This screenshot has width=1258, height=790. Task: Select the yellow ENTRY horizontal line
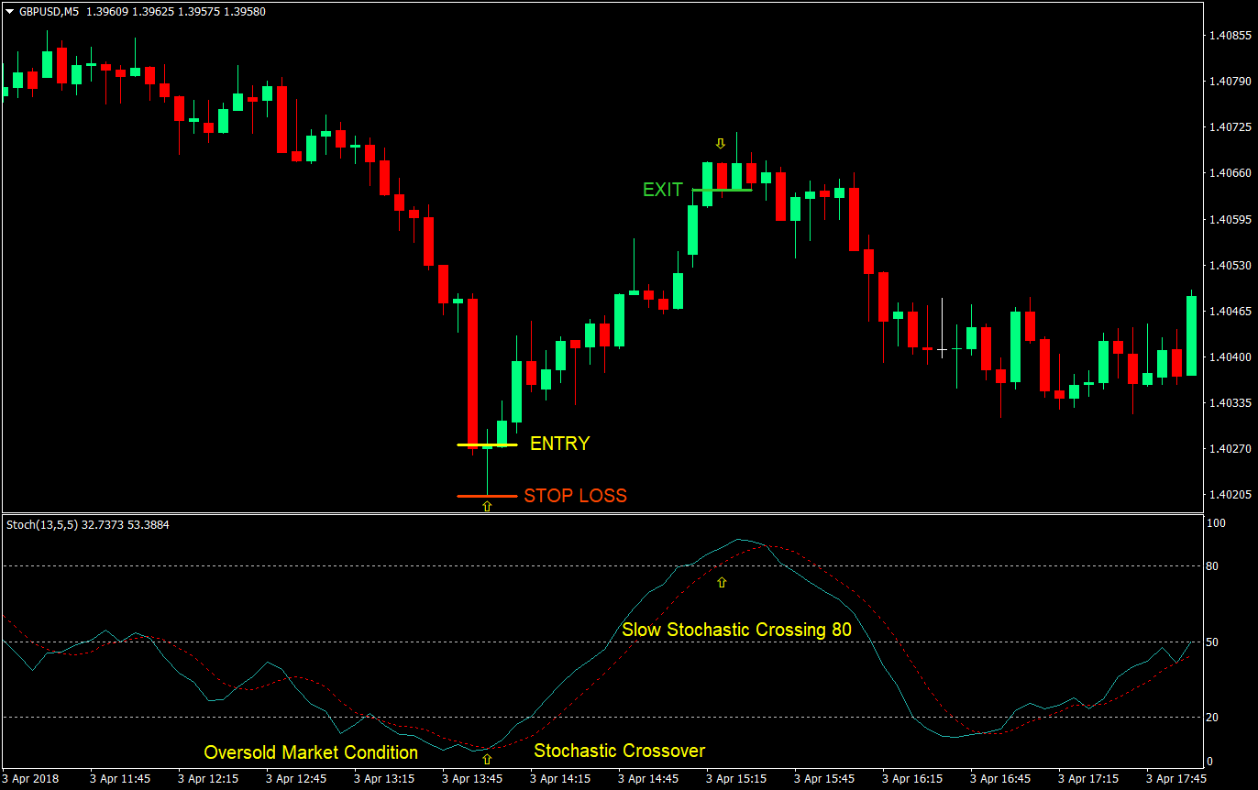pos(487,444)
